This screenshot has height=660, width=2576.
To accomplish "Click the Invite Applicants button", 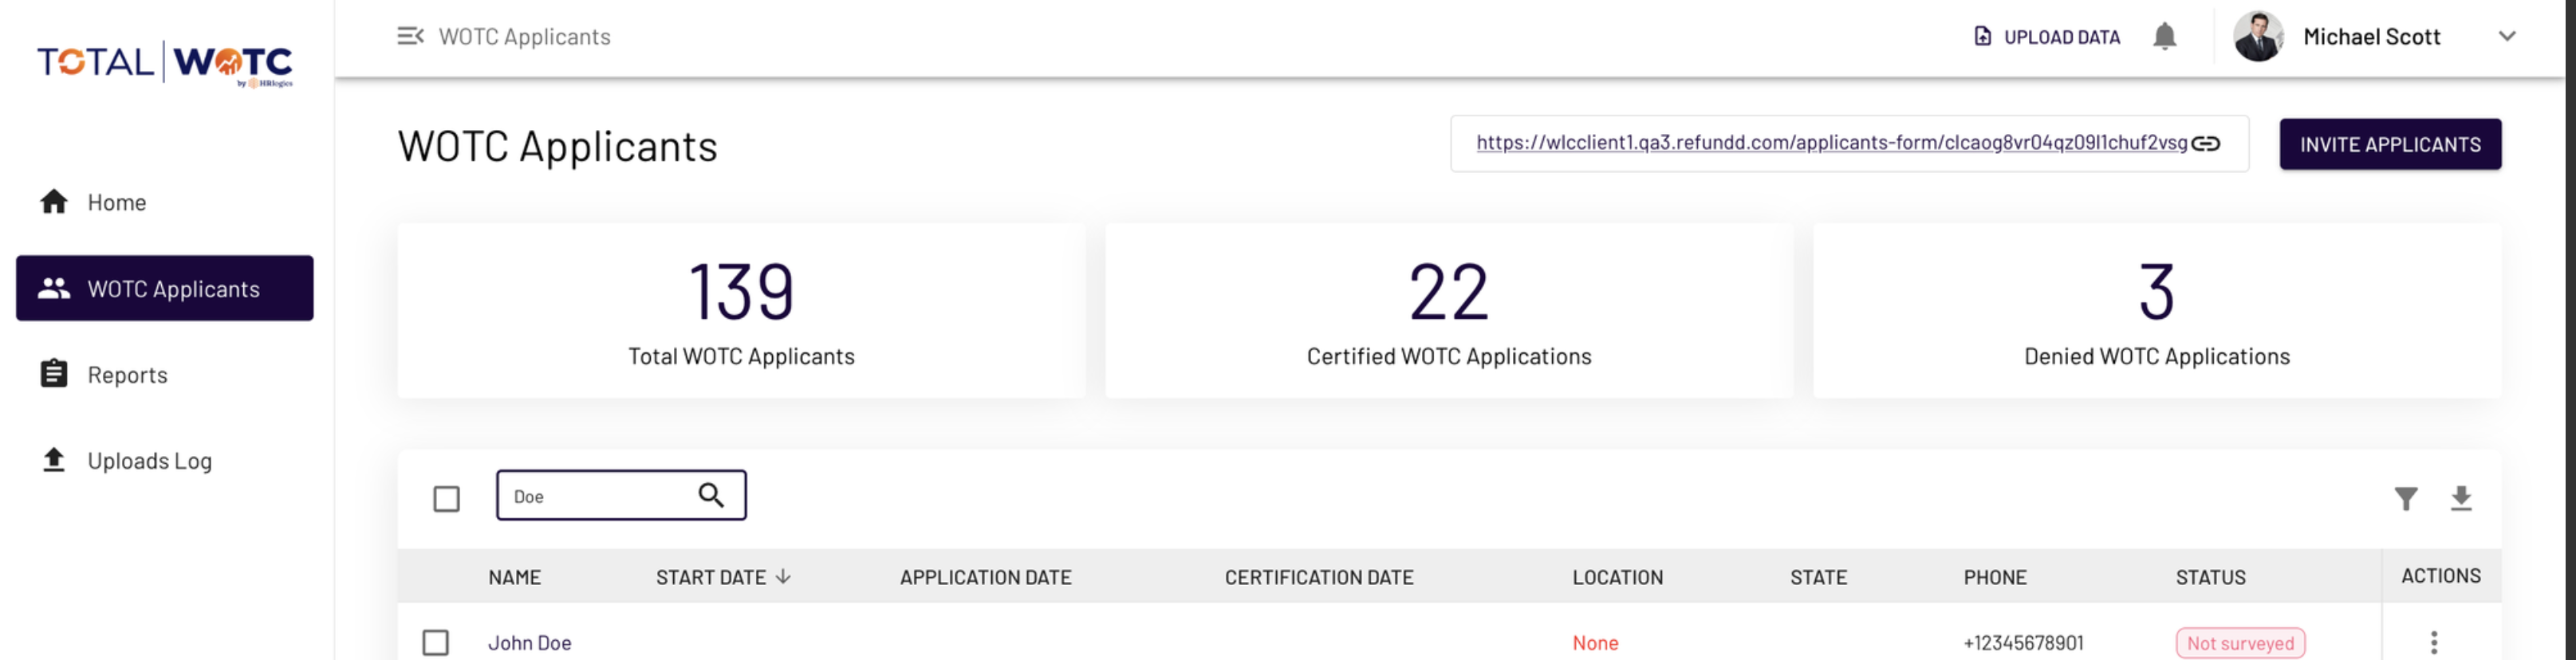I will pos(2390,144).
